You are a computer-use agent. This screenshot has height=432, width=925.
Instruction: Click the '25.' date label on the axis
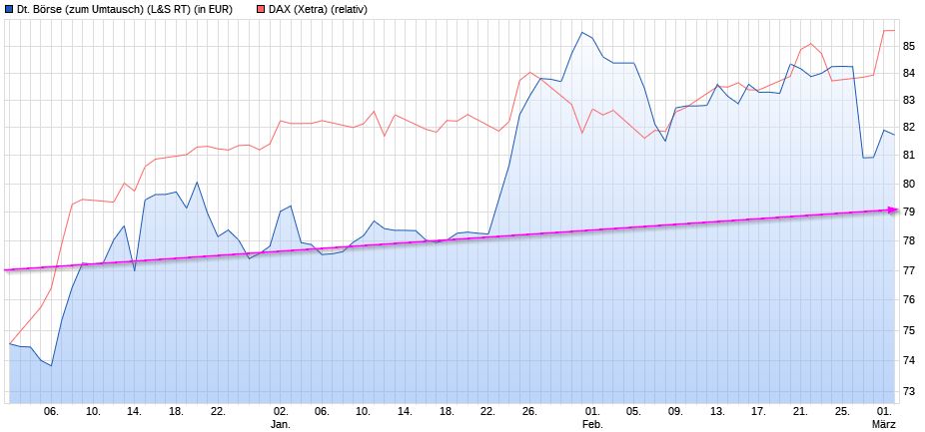click(842, 412)
